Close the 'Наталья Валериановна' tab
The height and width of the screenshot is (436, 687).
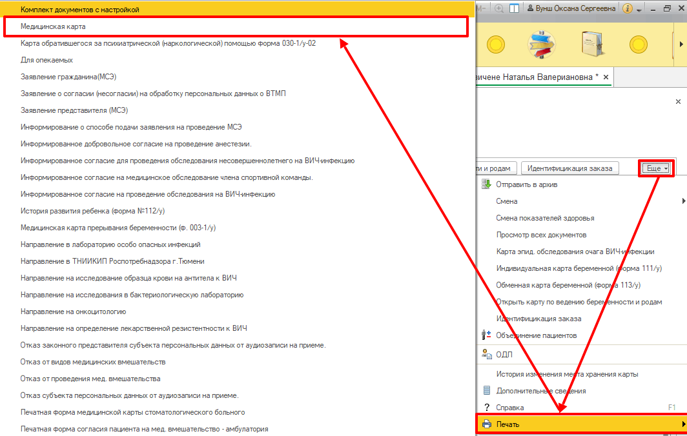coord(606,77)
